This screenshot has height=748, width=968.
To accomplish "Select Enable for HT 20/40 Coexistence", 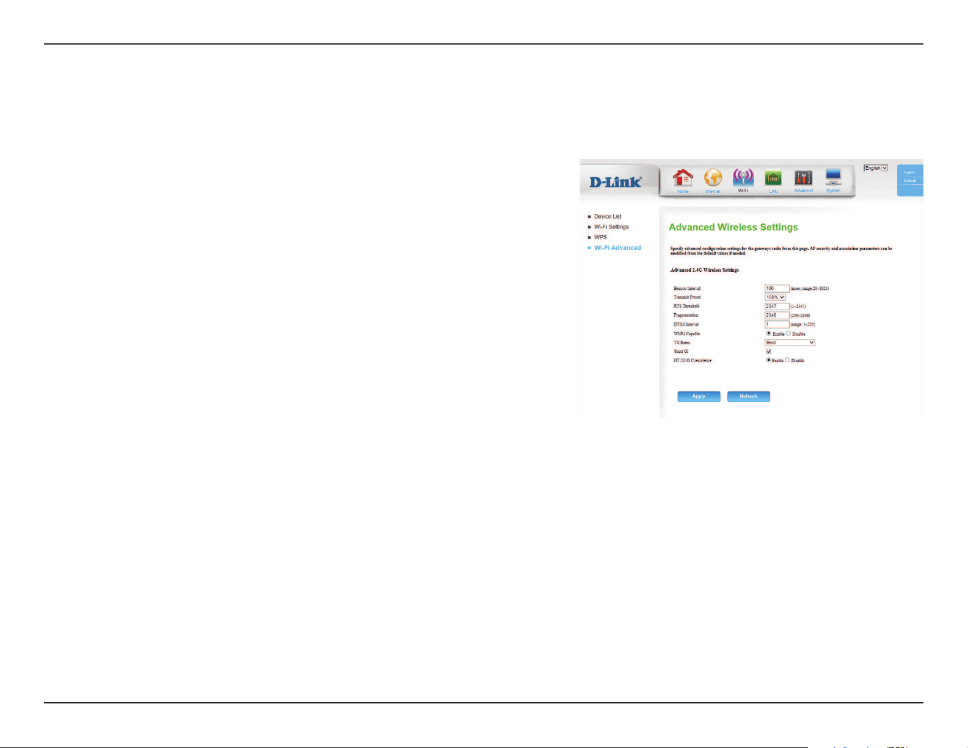I will pos(769,360).
